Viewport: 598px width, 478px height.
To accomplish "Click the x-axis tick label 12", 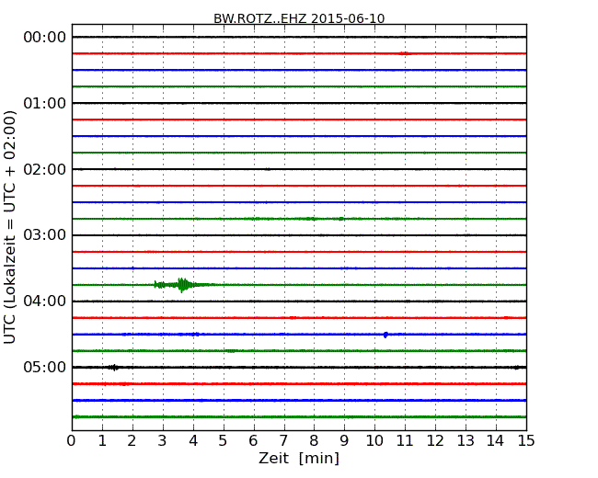I will (435, 441).
